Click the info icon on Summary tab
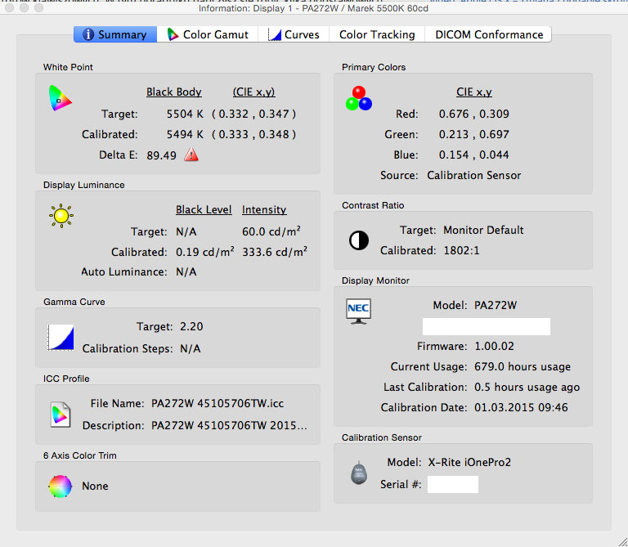The height and width of the screenshot is (547, 628). (88, 34)
